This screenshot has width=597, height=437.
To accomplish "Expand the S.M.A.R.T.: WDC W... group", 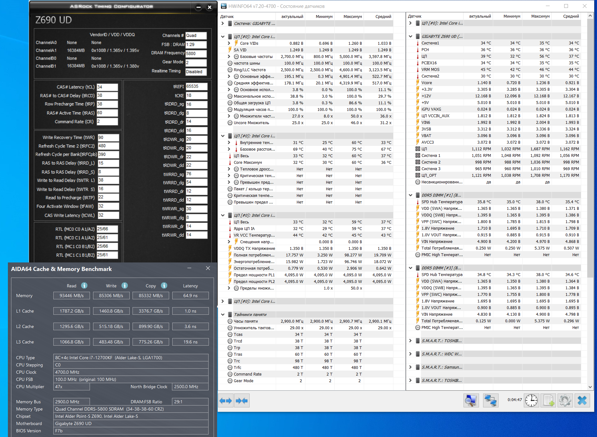I will point(411,354).
